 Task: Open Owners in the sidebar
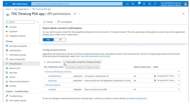[x=12, y=77]
